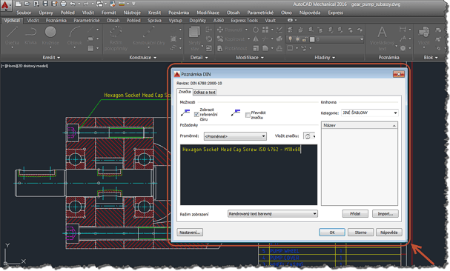Click the PUMP WHEEL row in parts list
This screenshot has width=450, height=271.
[329, 251]
